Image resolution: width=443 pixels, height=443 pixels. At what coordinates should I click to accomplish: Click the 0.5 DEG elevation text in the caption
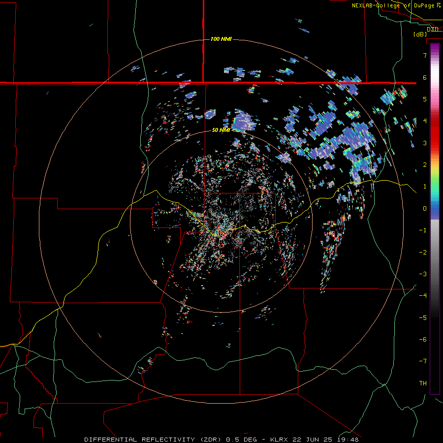241,440
